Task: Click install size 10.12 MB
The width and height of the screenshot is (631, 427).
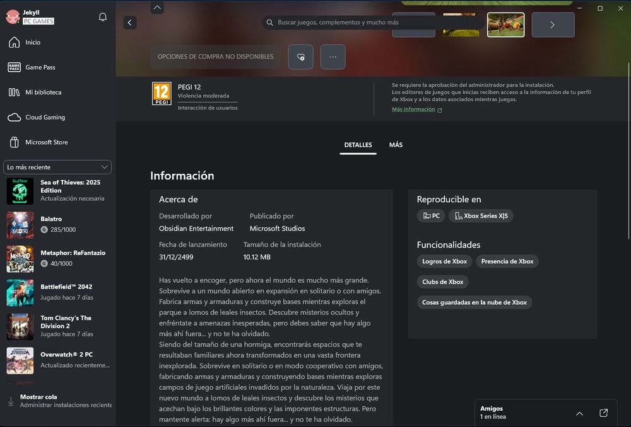Action: pyautogui.click(x=257, y=257)
